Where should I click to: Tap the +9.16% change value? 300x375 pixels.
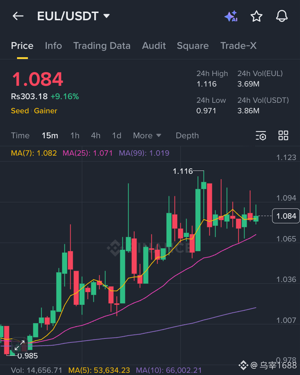[64, 96]
